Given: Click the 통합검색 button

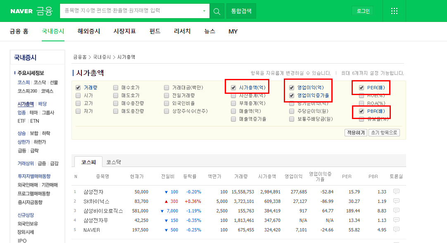Looking at the screenshot, I should [241, 11].
